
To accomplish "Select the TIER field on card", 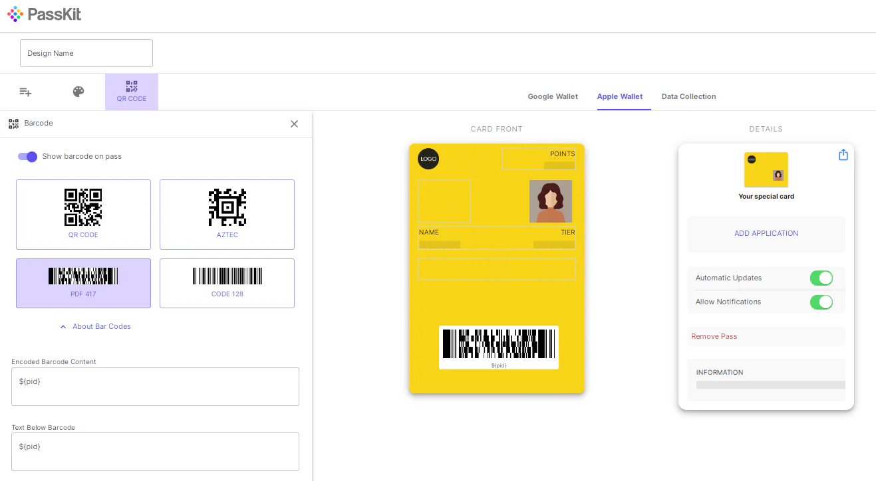I will coord(554,238).
